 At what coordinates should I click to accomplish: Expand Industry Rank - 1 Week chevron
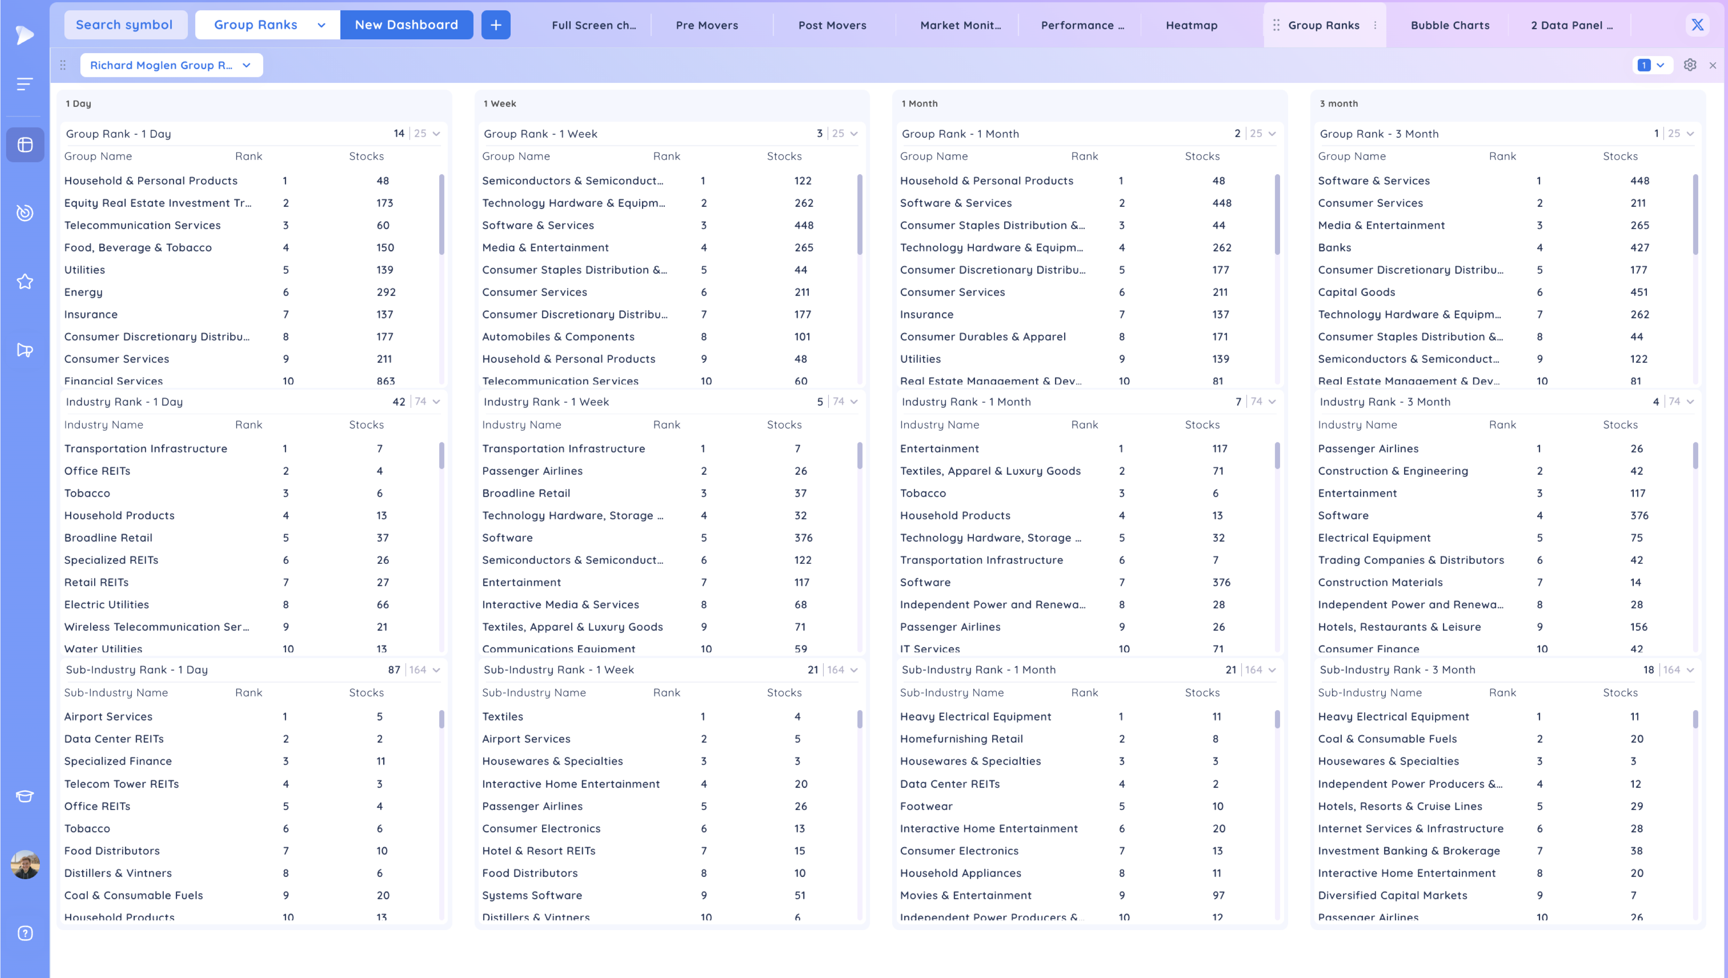(x=854, y=402)
